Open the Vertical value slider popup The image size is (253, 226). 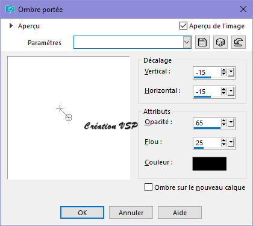[x=231, y=72]
